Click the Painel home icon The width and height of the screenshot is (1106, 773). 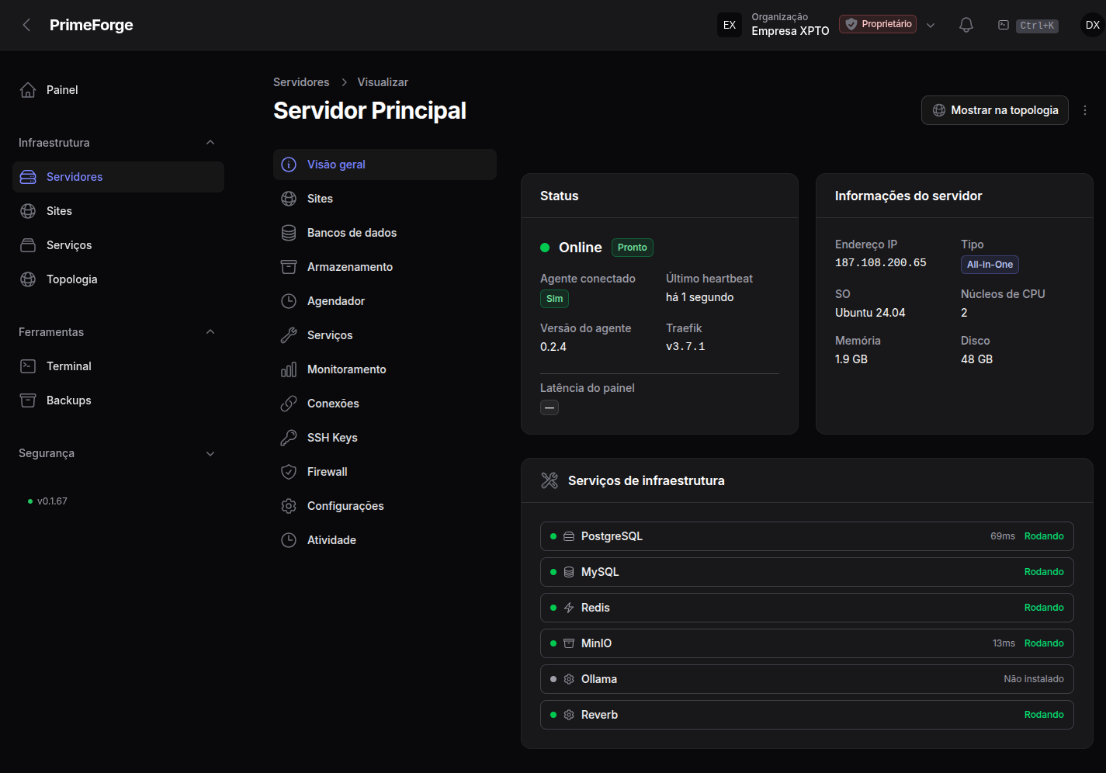click(28, 90)
